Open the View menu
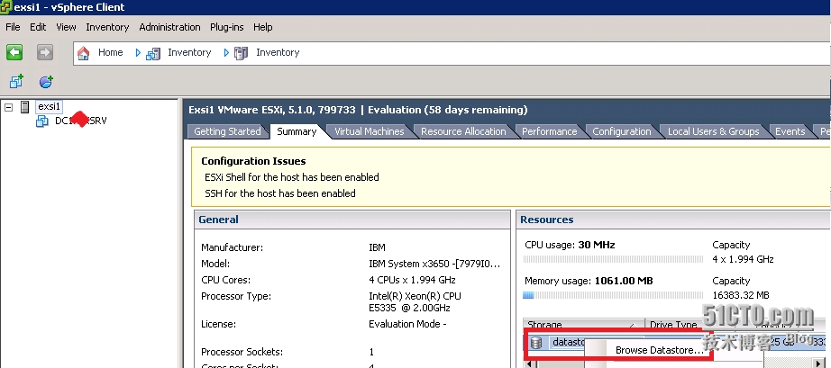Viewport: 831px width, 368px height. [x=67, y=27]
